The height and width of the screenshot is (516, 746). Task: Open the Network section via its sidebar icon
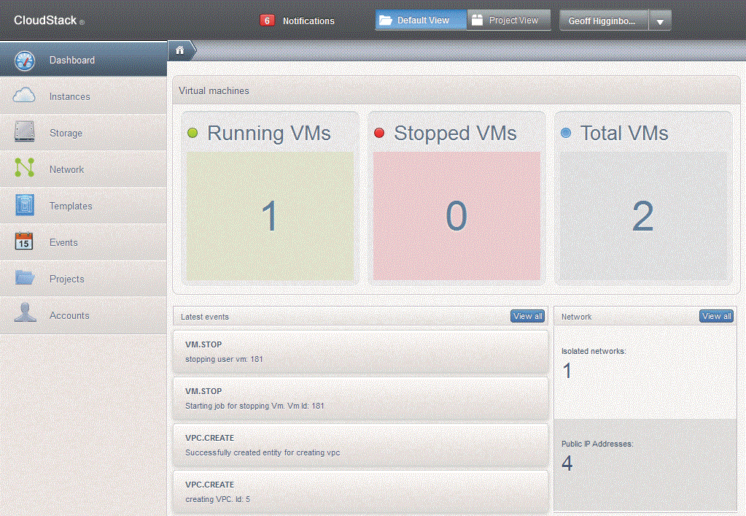click(x=24, y=169)
